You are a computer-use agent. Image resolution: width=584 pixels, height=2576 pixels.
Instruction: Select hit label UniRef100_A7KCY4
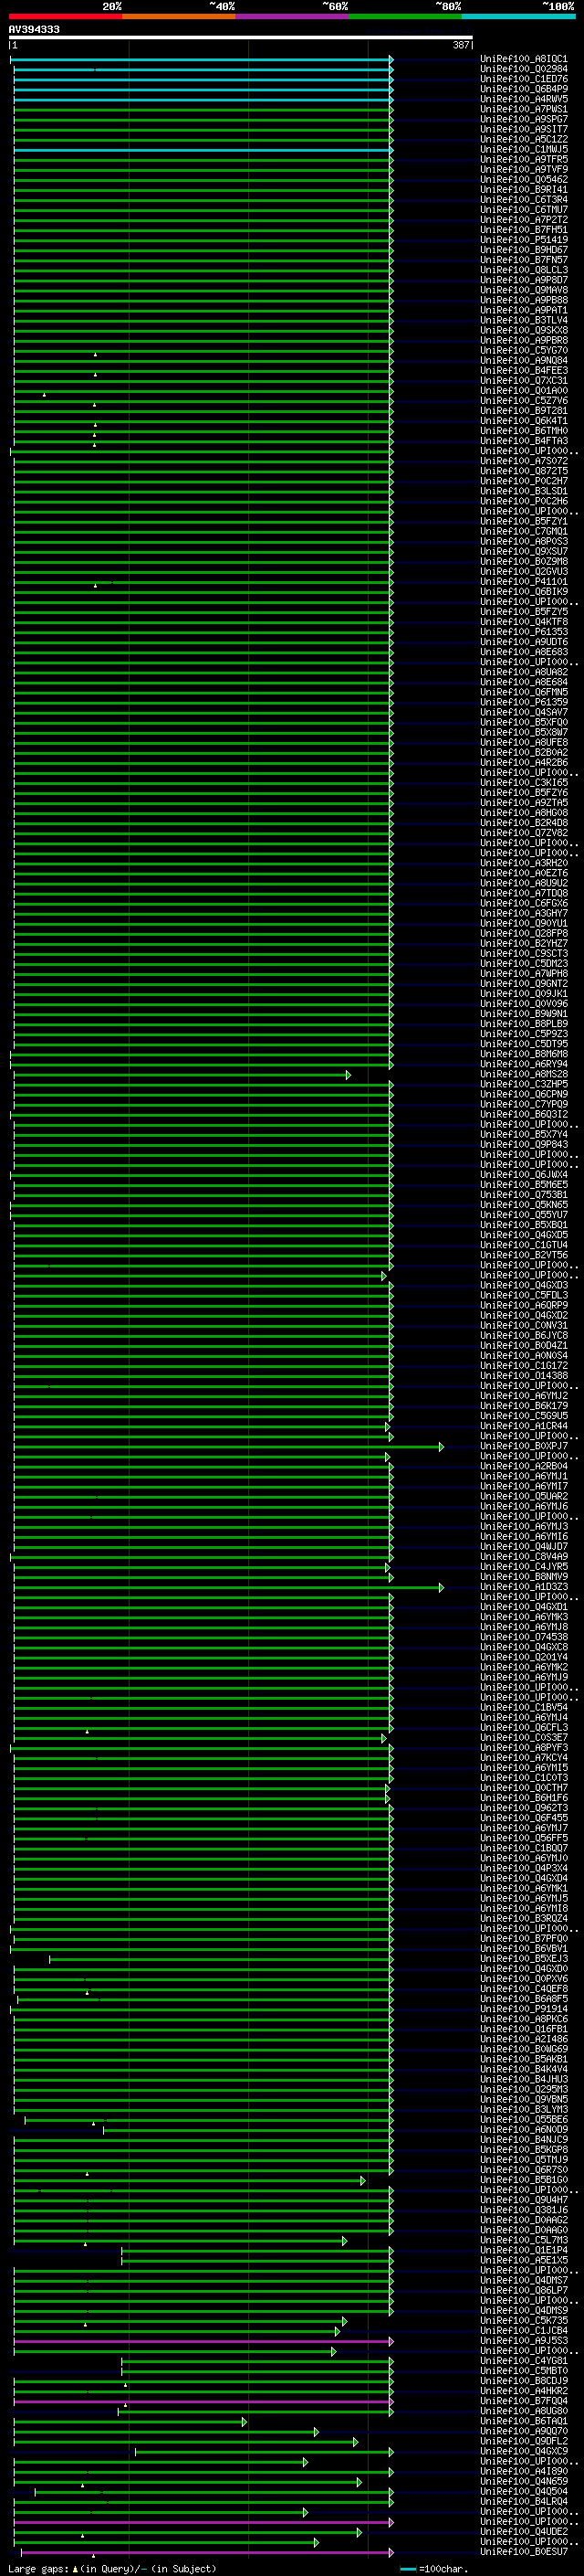pos(524,1758)
